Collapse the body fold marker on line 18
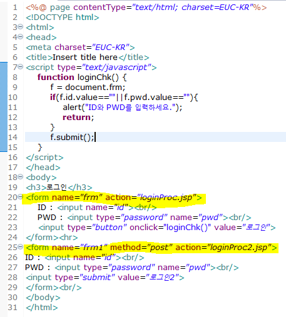 [x=20, y=177]
